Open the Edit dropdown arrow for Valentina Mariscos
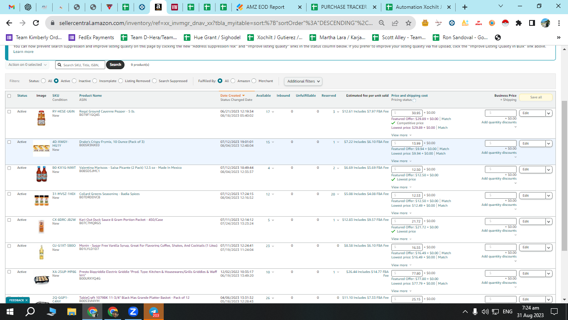 pos(549,170)
